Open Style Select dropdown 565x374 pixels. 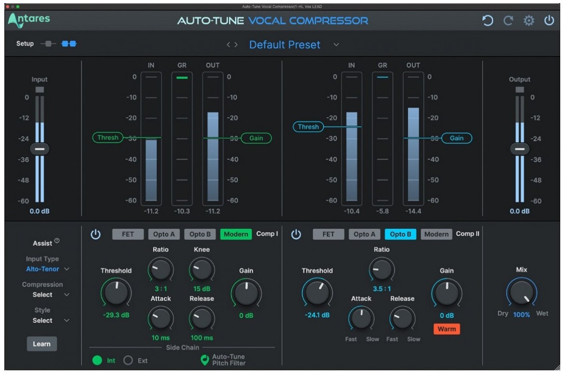point(51,321)
